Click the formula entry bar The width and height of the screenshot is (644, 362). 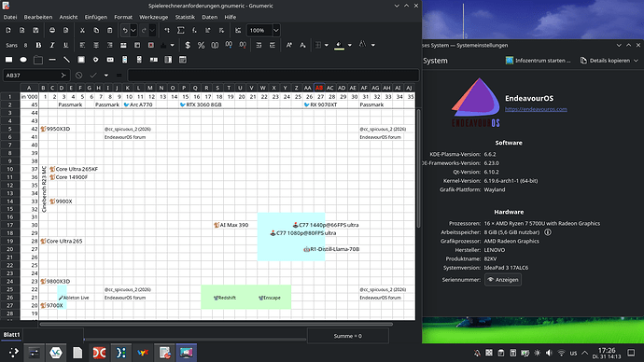(273, 76)
